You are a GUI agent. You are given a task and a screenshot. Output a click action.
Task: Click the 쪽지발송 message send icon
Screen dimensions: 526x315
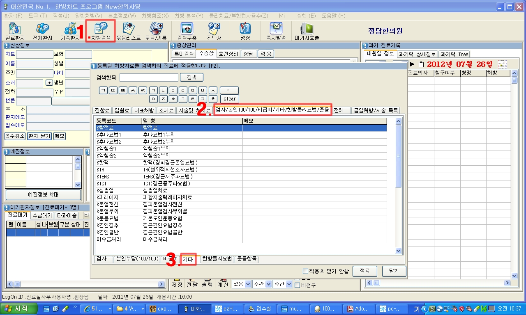[x=276, y=31]
